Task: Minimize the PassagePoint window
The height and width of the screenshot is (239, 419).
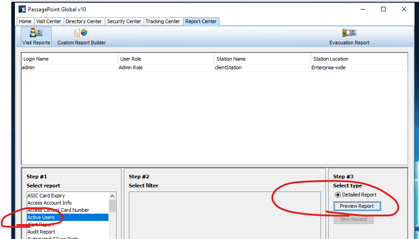Action: [x=363, y=9]
